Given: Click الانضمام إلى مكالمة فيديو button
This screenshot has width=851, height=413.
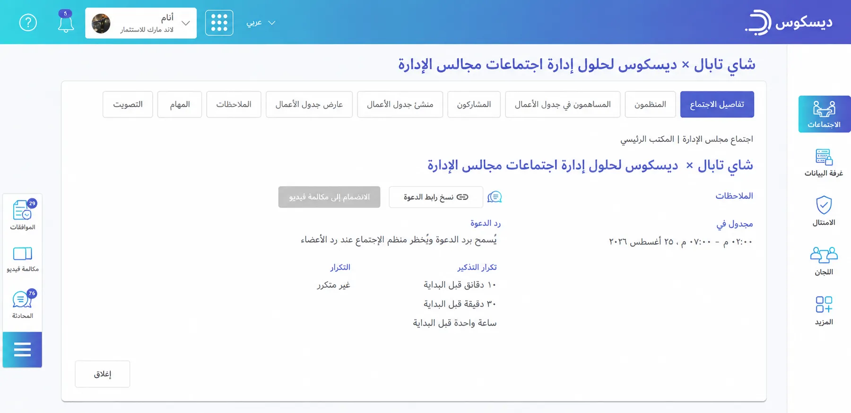Looking at the screenshot, I should click(329, 197).
